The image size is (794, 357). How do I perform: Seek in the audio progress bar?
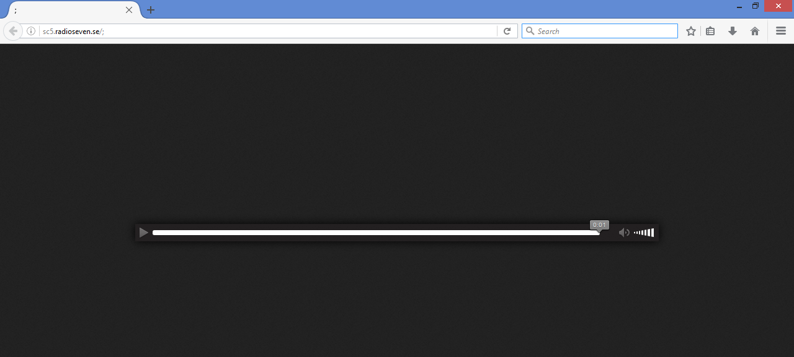(376, 233)
